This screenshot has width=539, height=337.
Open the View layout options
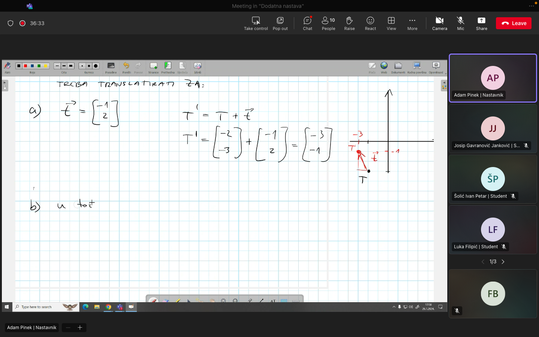[392, 23]
